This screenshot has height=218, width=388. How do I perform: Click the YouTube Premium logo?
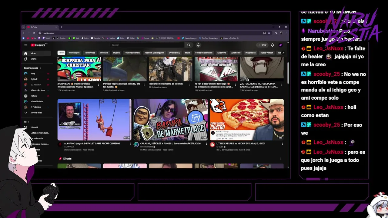(38, 45)
